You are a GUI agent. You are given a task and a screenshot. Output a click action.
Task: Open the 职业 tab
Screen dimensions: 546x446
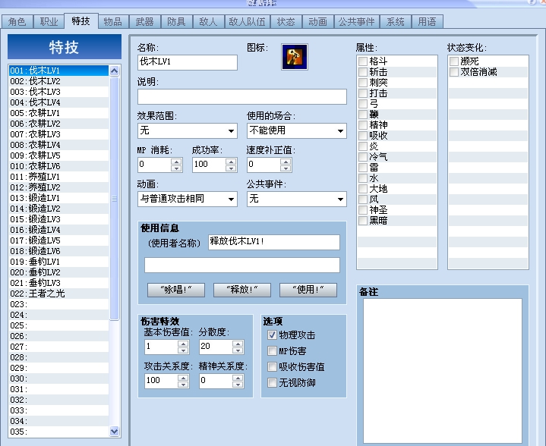click(49, 22)
